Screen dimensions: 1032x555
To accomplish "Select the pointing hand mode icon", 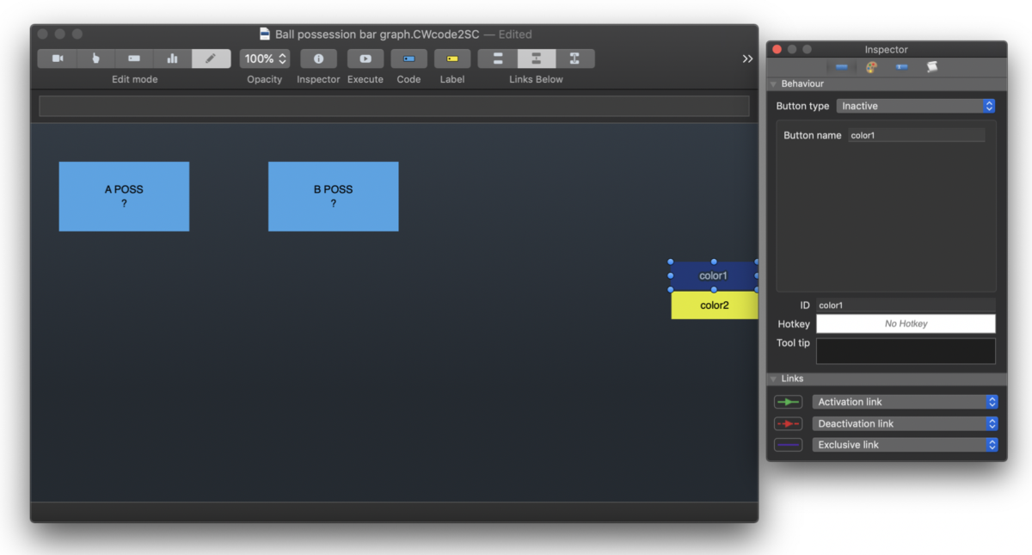I will point(96,59).
